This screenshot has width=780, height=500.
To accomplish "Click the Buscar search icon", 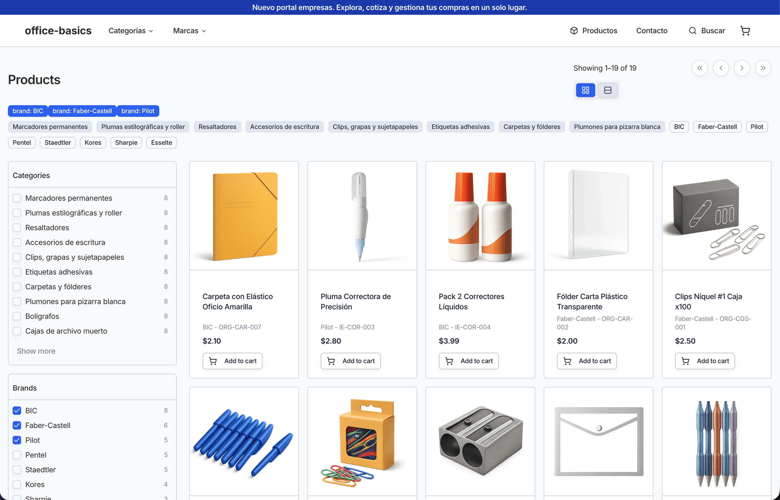I will pyautogui.click(x=692, y=31).
